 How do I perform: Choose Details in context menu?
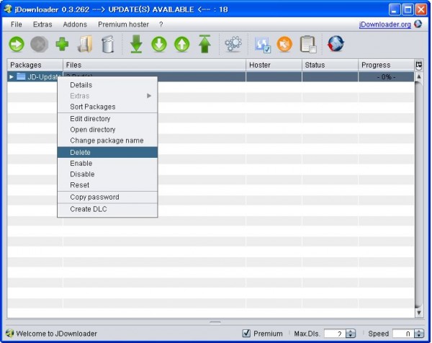(x=107, y=85)
